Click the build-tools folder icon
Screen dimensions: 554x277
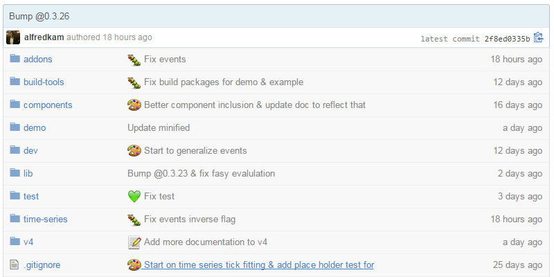tap(15, 82)
